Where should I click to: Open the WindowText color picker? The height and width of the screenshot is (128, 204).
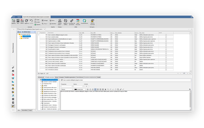tap(80, 89)
